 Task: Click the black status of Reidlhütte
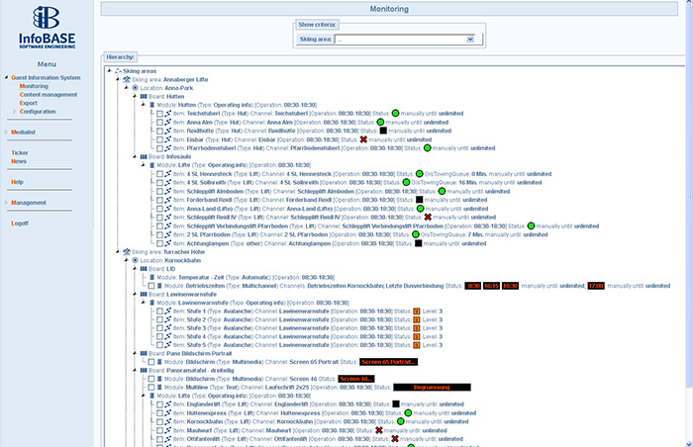(383, 131)
